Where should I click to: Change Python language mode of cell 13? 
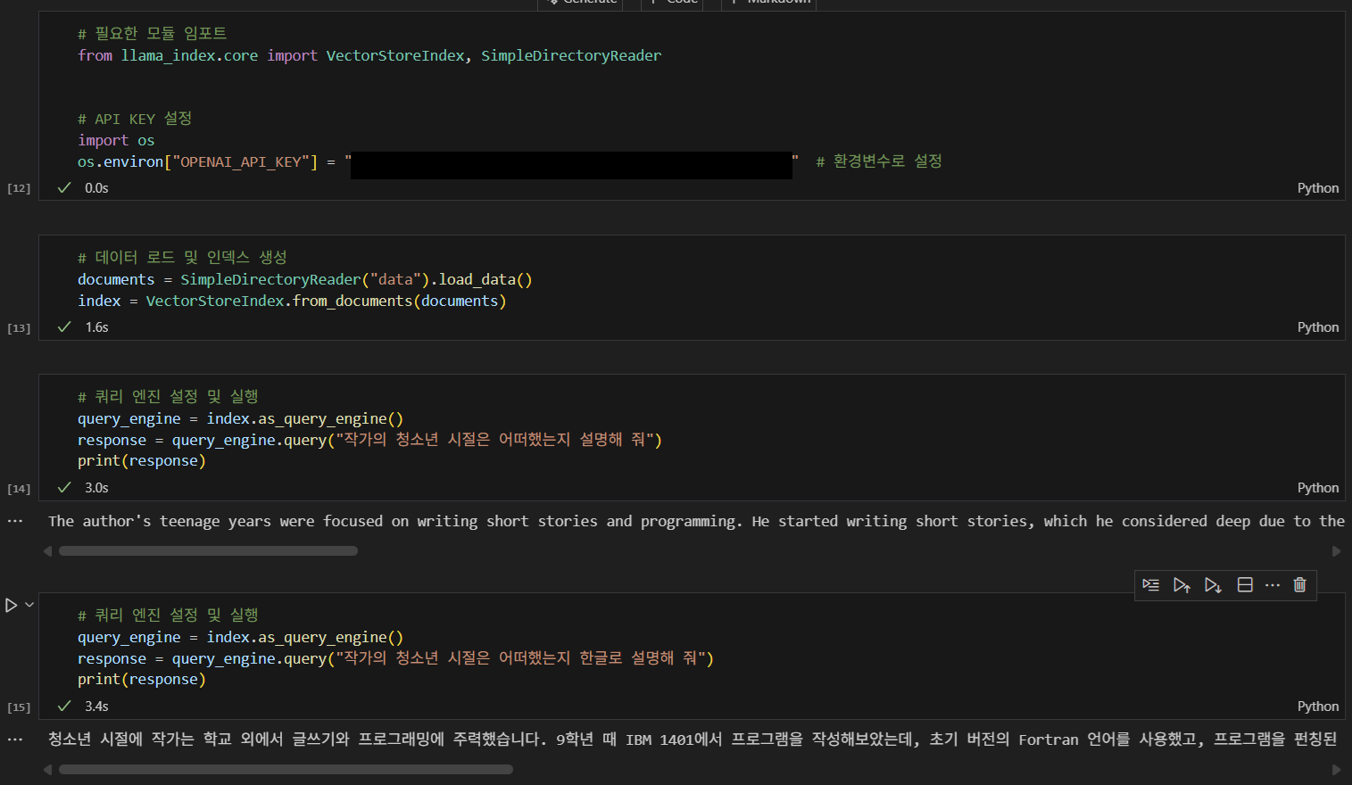click(x=1317, y=327)
